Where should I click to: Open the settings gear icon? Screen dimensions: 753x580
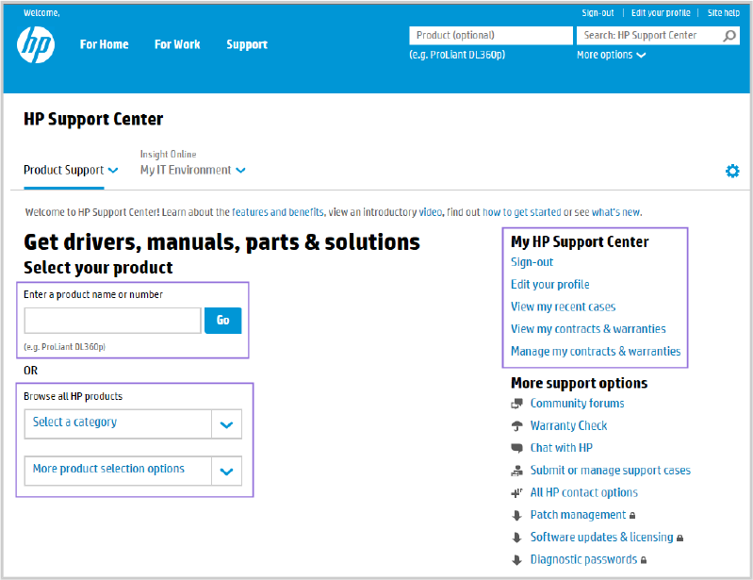click(x=732, y=171)
